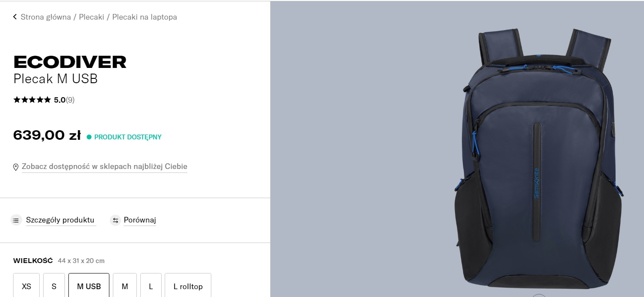Image resolution: width=644 pixels, height=297 pixels.
Task: Choose the L rolltop size
Action: (x=188, y=286)
